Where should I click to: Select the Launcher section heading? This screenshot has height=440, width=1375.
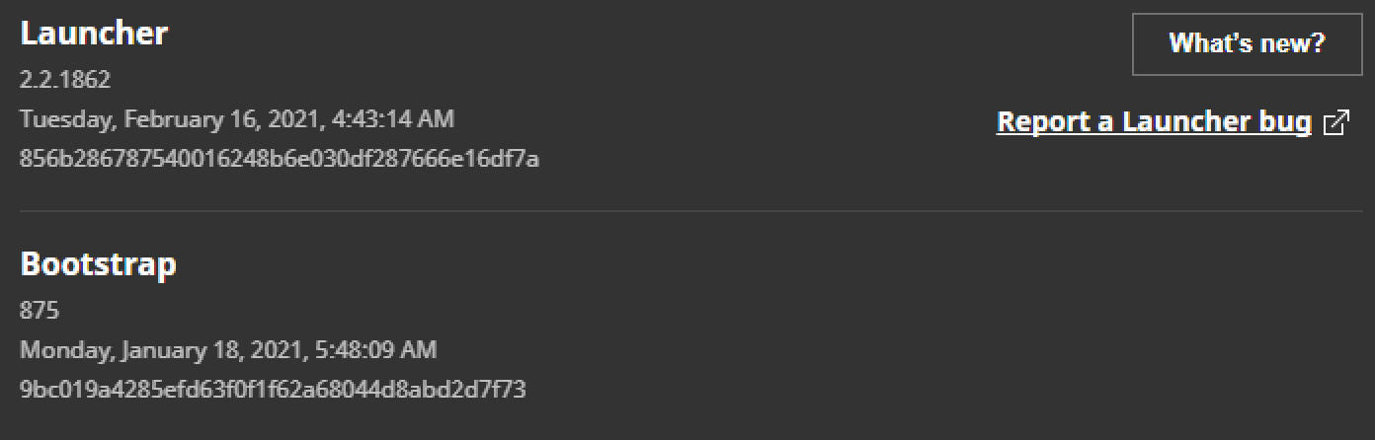(x=94, y=34)
